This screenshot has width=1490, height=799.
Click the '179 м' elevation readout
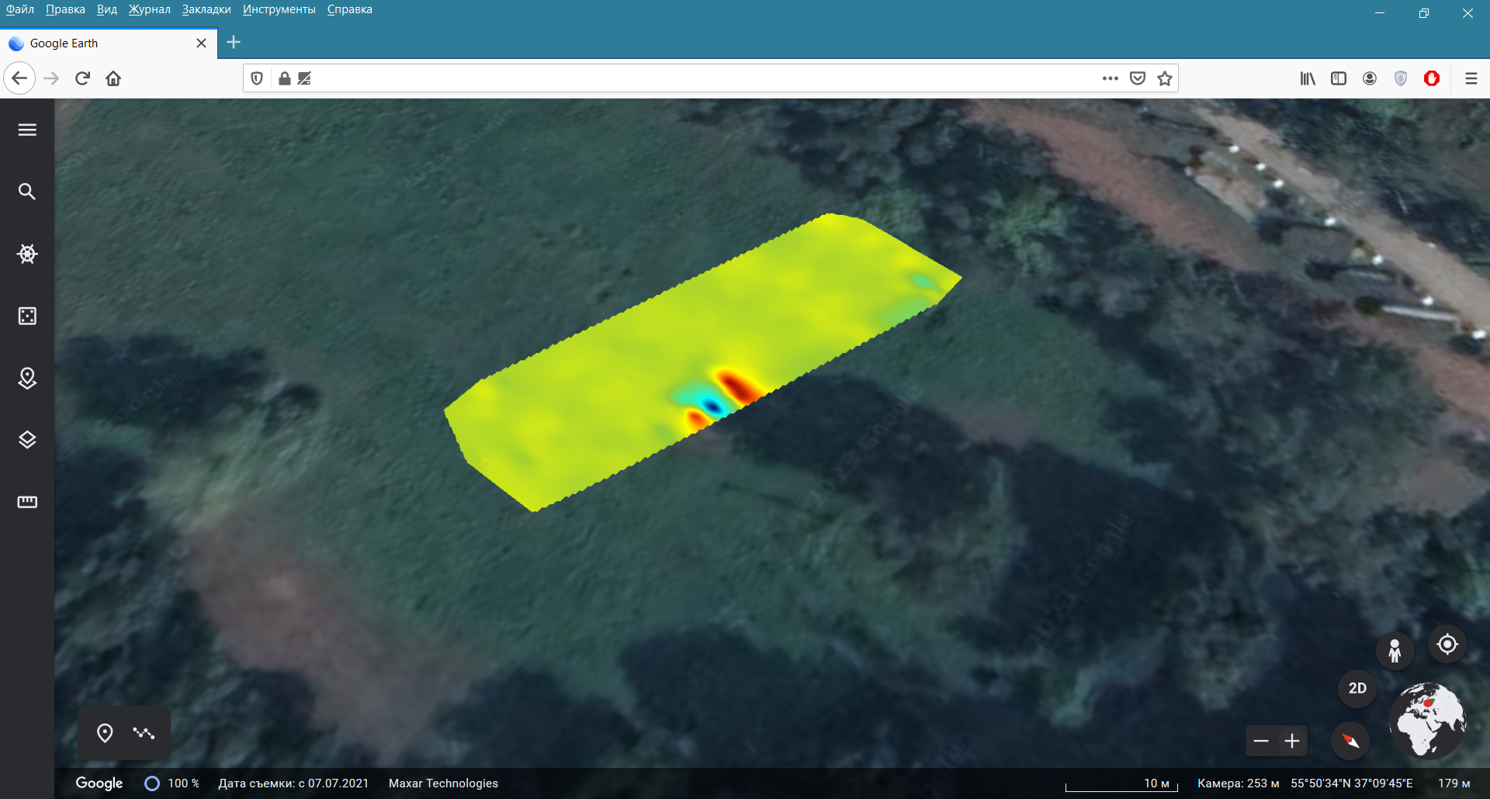(x=1454, y=783)
